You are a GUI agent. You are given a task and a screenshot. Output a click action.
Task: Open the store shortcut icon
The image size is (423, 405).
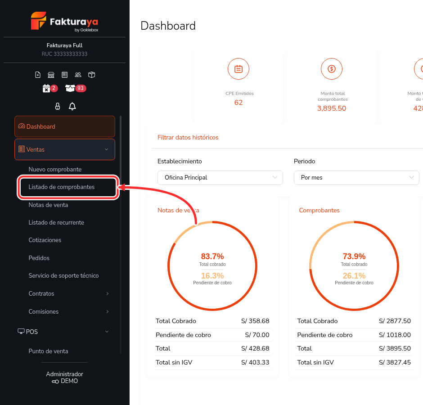[51, 75]
